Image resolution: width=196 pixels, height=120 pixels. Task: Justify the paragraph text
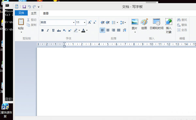[x=119, y=30]
